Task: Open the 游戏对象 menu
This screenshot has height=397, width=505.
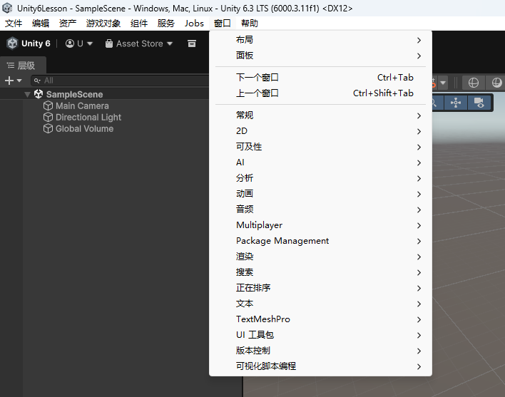Action: 103,24
